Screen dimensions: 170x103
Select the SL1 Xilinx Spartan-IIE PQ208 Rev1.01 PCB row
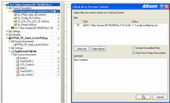(34, 28)
